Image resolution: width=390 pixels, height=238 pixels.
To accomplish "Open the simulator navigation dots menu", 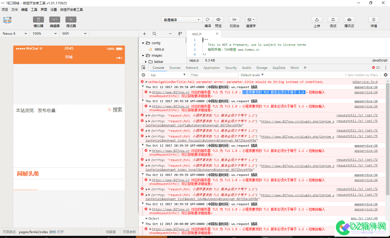I will pos(119,58).
